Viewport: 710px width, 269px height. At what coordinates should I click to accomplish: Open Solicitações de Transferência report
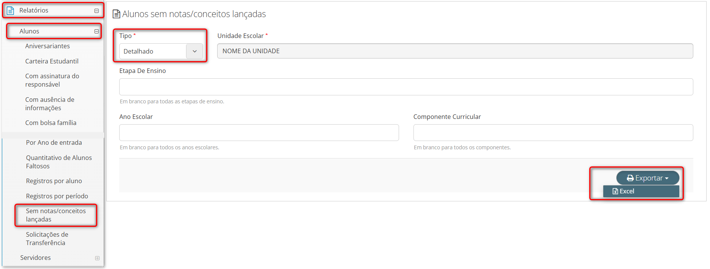click(47, 239)
